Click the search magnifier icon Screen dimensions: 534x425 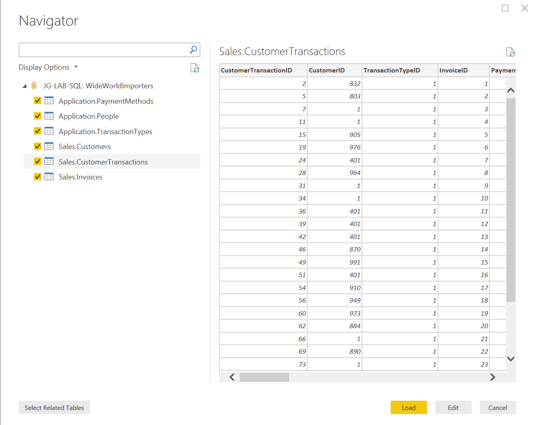(x=194, y=50)
